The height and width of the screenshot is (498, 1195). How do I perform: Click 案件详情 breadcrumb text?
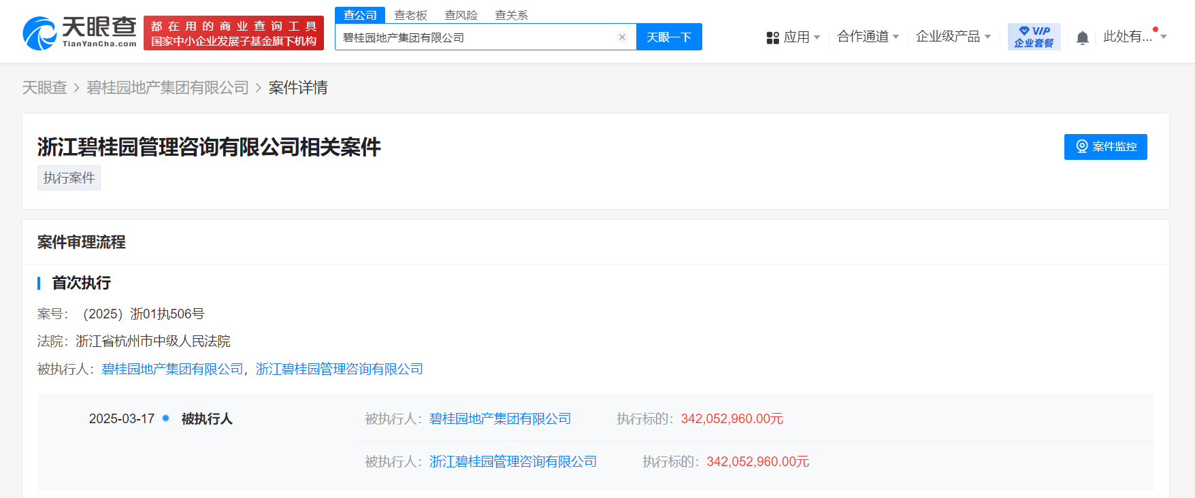click(298, 88)
